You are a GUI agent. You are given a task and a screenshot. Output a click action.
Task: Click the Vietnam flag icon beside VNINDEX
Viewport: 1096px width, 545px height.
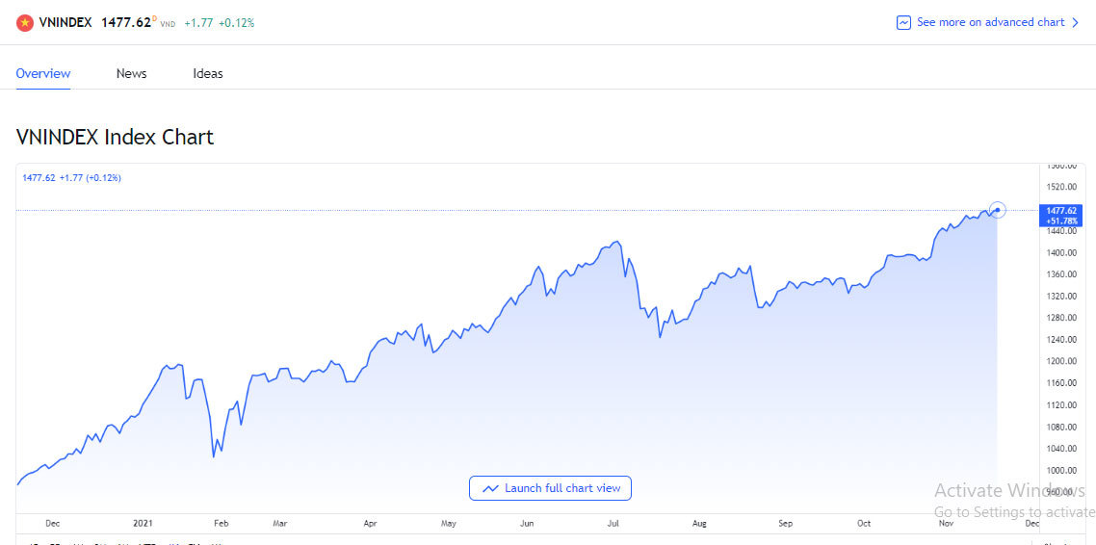pyautogui.click(x=25, y=23)
